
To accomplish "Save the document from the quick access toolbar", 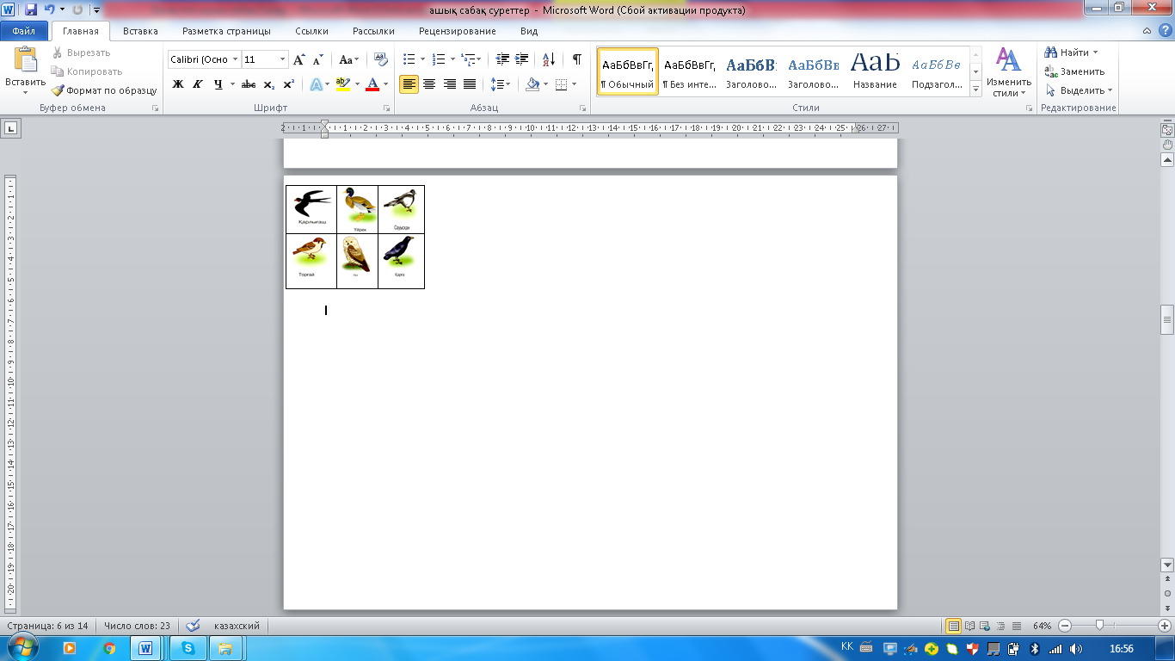I will coord(31,10).
